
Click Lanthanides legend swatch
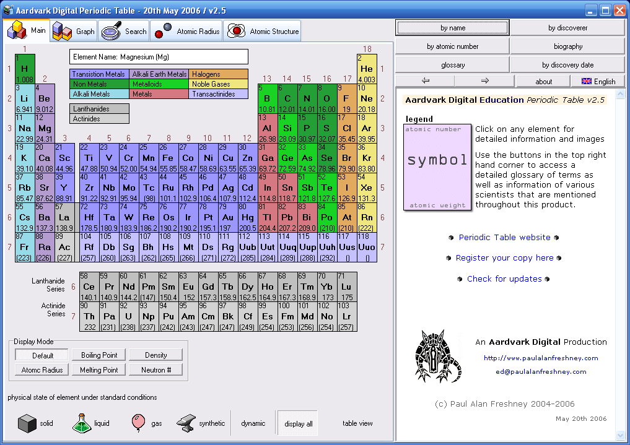click(99, 109)
